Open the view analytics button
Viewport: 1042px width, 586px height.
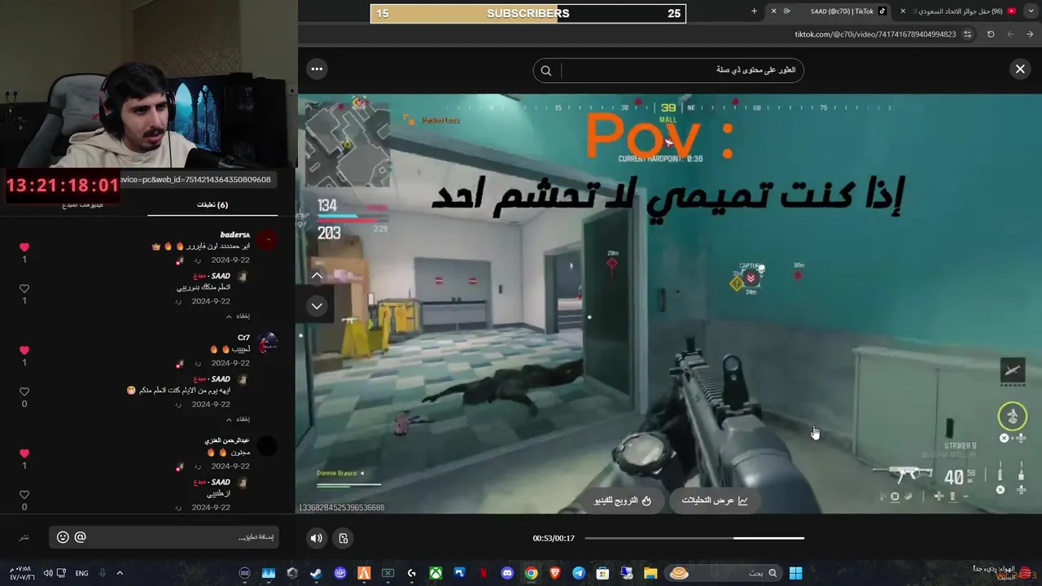[715, 501]
